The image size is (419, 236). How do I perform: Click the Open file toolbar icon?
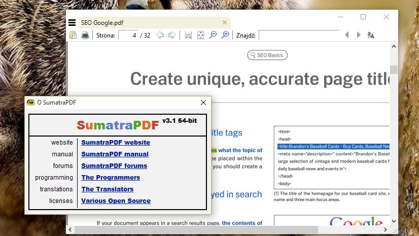[73, 35]
